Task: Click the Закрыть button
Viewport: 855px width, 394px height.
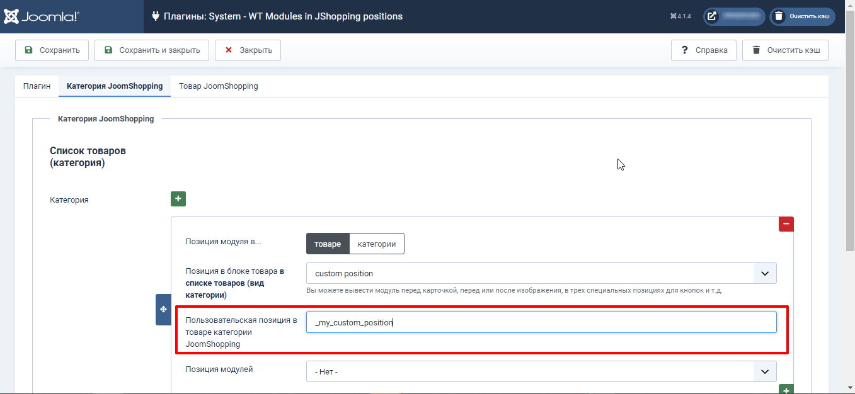Action: click(x=248, y=50)
